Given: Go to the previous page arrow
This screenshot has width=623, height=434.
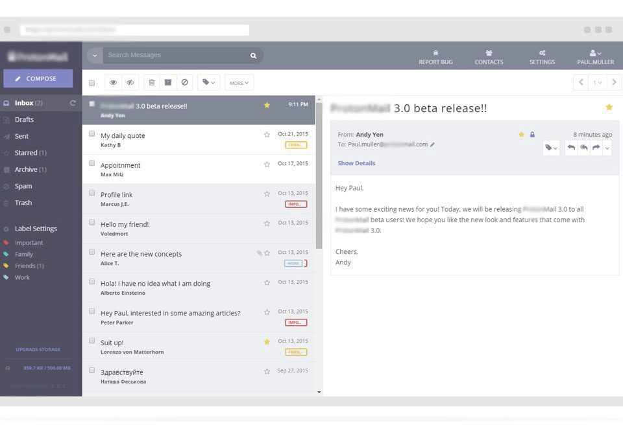Looking at the screenshot, I should [x=581, y=82].
